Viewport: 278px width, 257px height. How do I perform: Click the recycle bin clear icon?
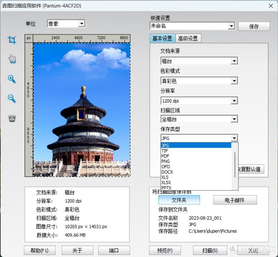(12, 118)
